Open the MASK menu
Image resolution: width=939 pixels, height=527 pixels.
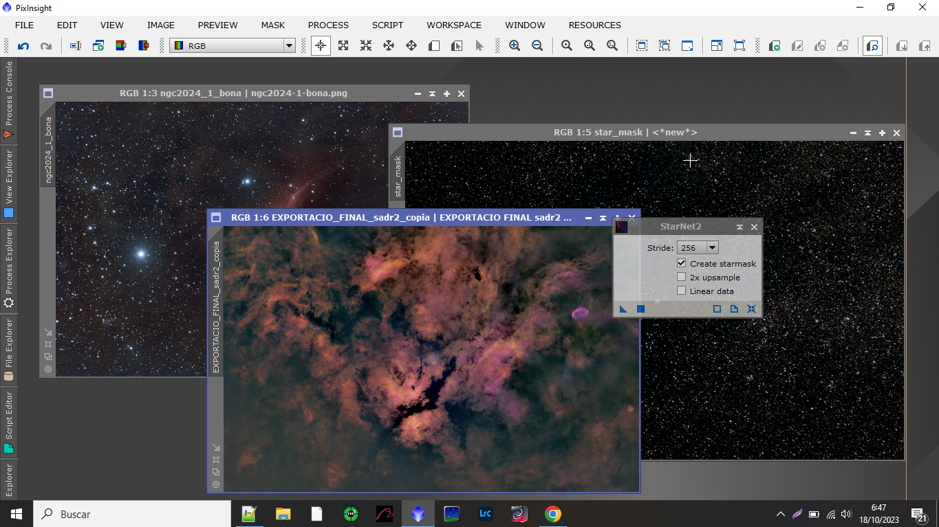[x=273, y=25]
